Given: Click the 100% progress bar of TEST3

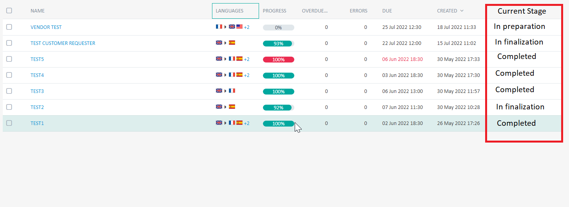Looking at the screenshot, I should pyautogui.click(x=279, y=92).
